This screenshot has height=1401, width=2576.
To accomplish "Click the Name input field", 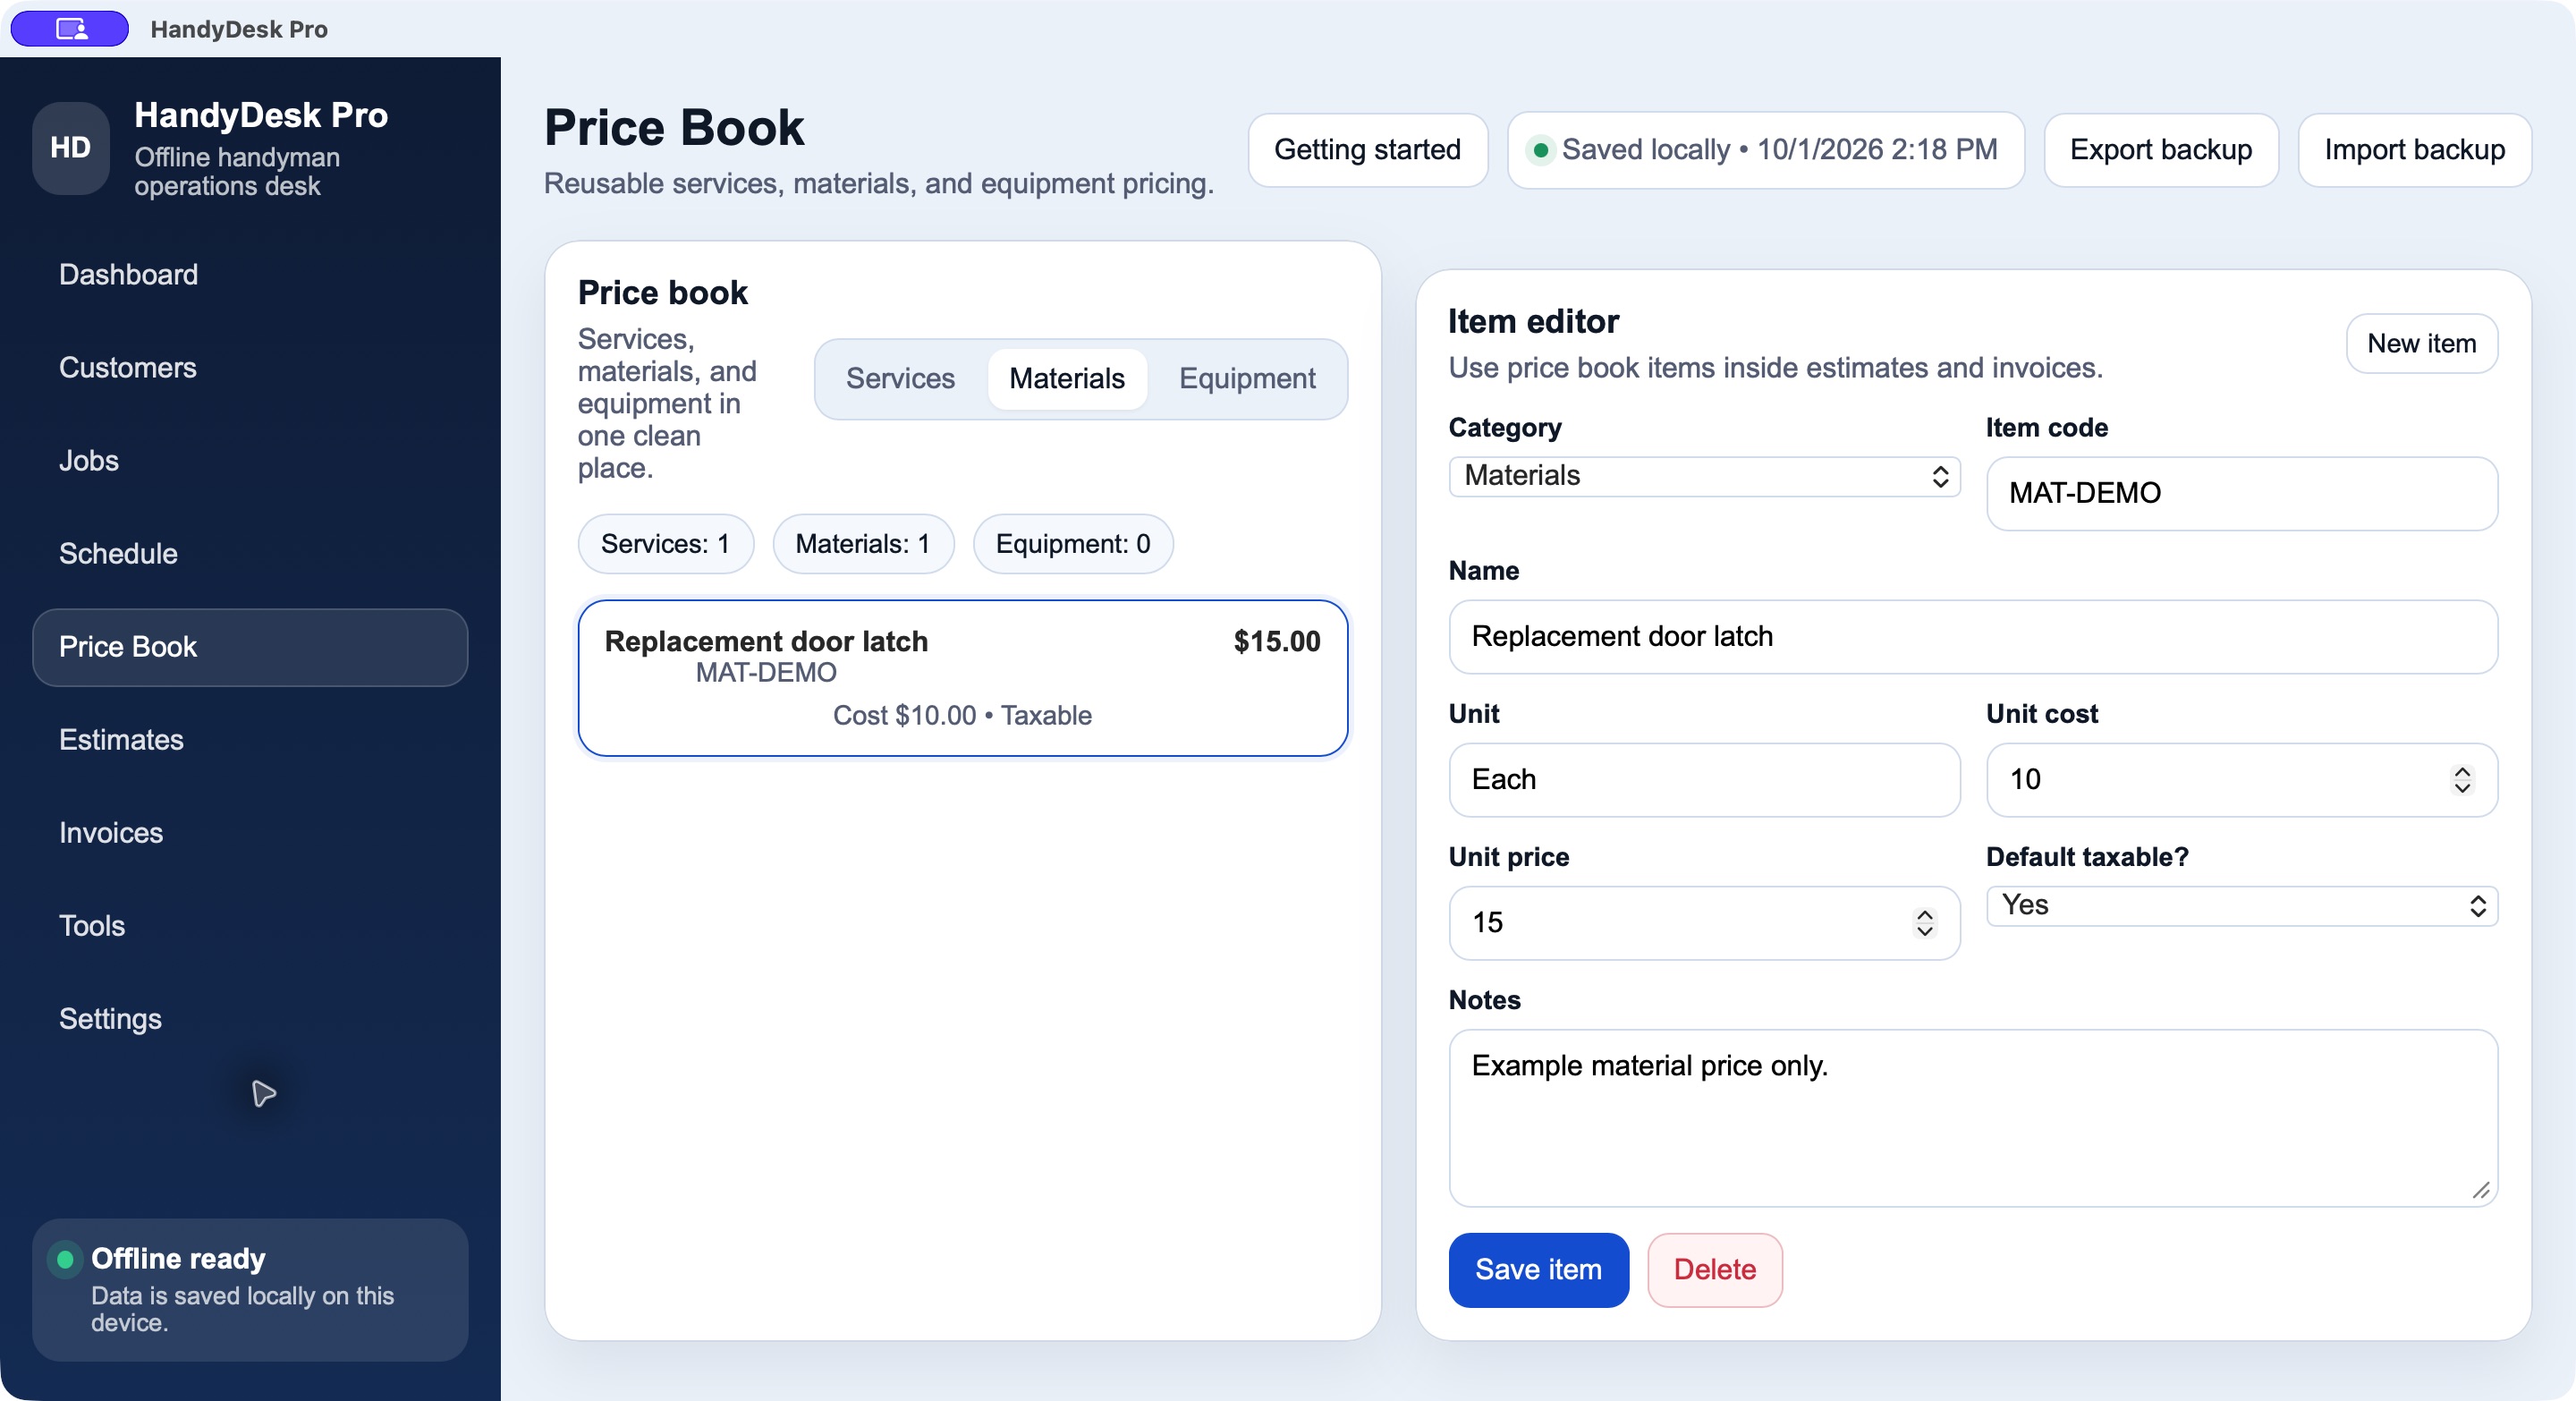I will coord(1972,637).
